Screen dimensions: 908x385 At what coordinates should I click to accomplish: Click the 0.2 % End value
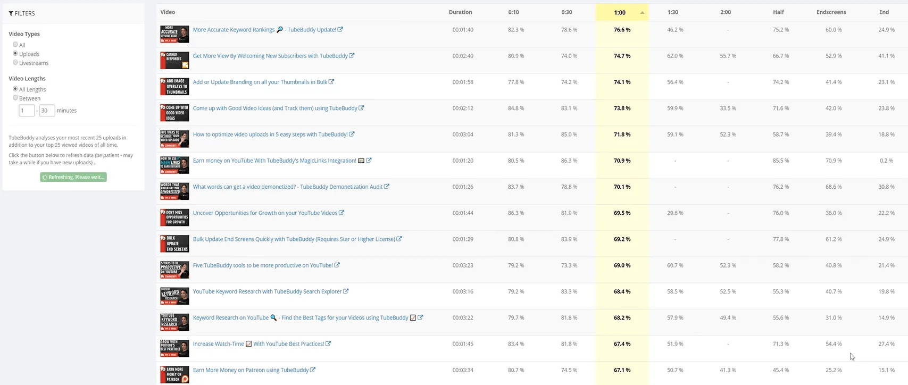coord(886,161)
